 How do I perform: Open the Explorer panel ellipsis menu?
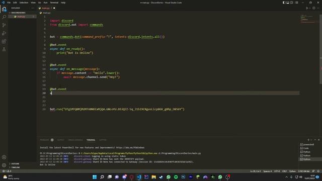33,8
